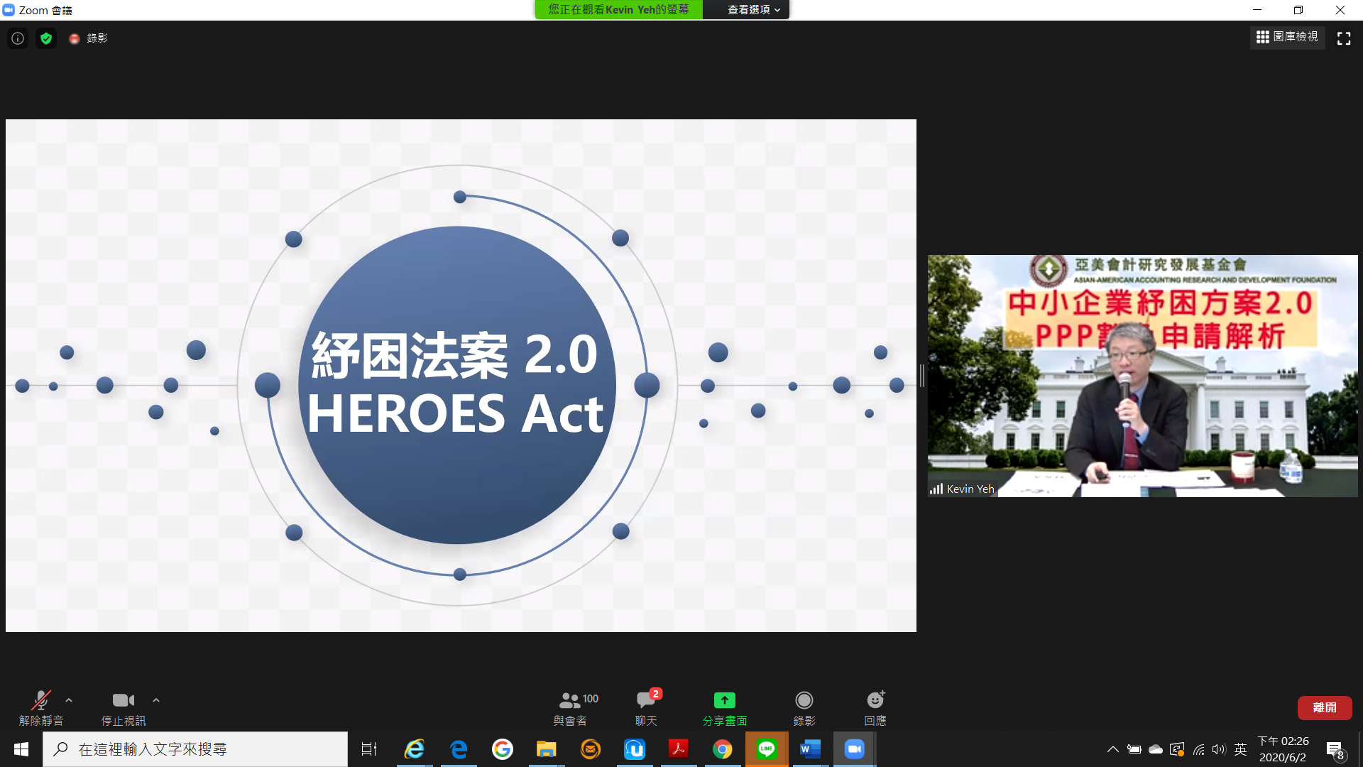This screenshot has width=1363, height=767.
Task: Expand audio options arrow beside microphone
Action: click(69, 700)
